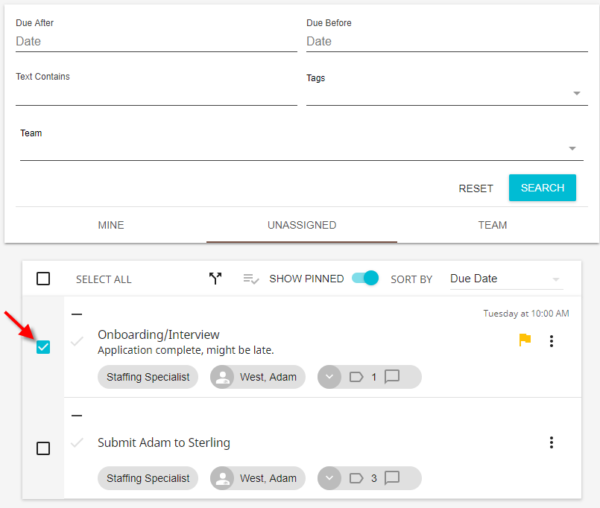Mark Onboarding/Interview task complete with checkmark
The width and height of the screenshot is (600, 508).
76,341
